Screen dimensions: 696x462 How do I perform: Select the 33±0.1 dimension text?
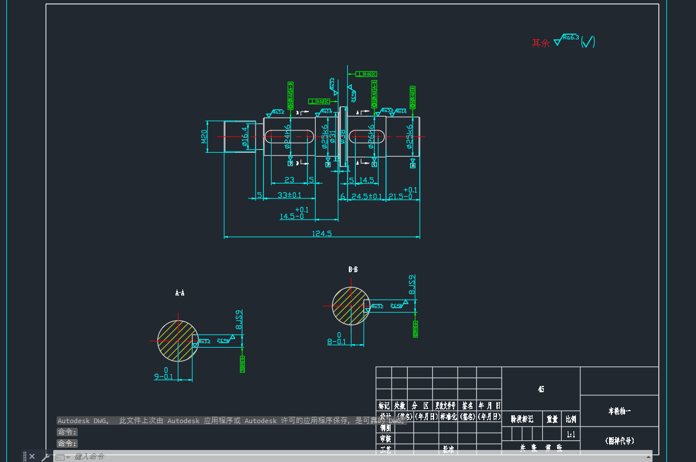289,196
